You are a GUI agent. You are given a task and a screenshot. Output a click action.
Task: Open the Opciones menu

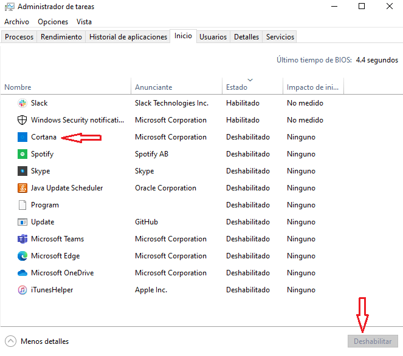click(53, 22)
